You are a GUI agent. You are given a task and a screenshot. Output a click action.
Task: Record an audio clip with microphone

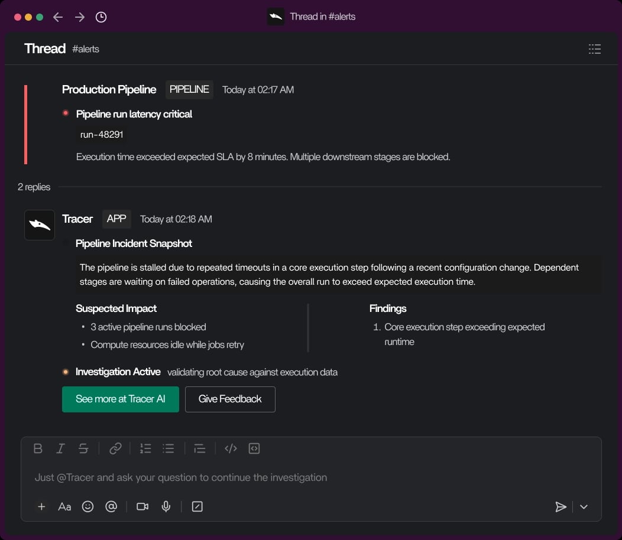(166, 506)
